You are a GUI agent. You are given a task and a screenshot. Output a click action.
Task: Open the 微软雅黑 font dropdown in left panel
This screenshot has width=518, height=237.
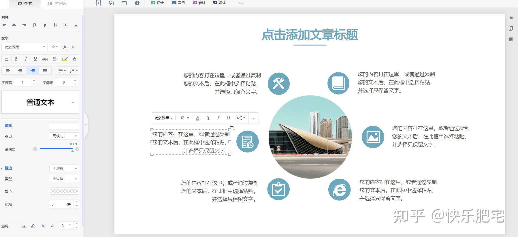(x=24, y=47)
